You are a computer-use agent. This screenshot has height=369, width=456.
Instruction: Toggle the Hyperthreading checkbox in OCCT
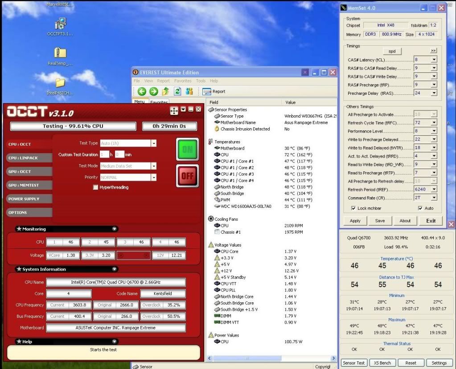pyautogui.click(x=95, y=187)
